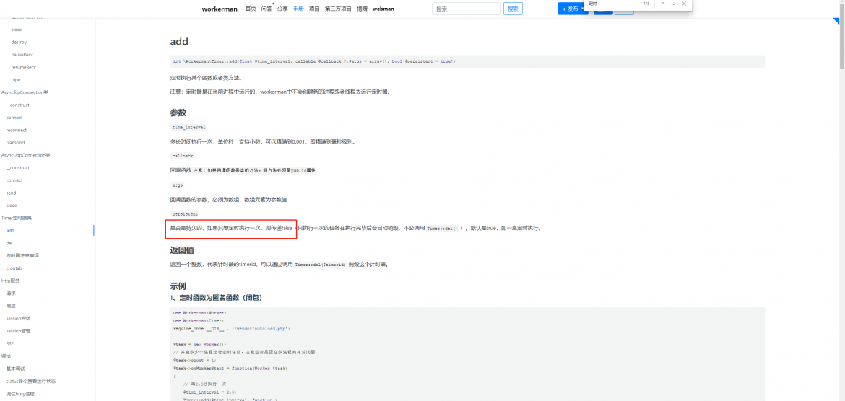Select sidebar item crontab

[x=14, y=268]
